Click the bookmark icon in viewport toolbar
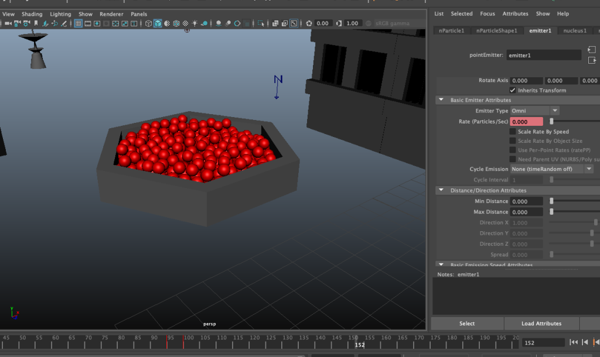The width and height of the screenshot is (600, 357). [x=36, y=23]
